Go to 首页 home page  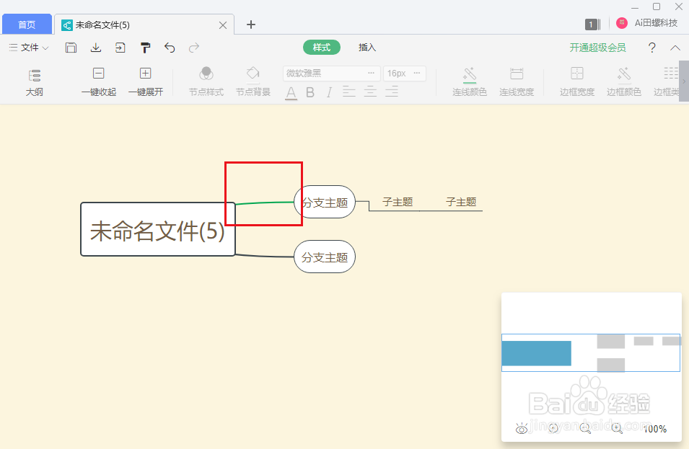(27, 24)
